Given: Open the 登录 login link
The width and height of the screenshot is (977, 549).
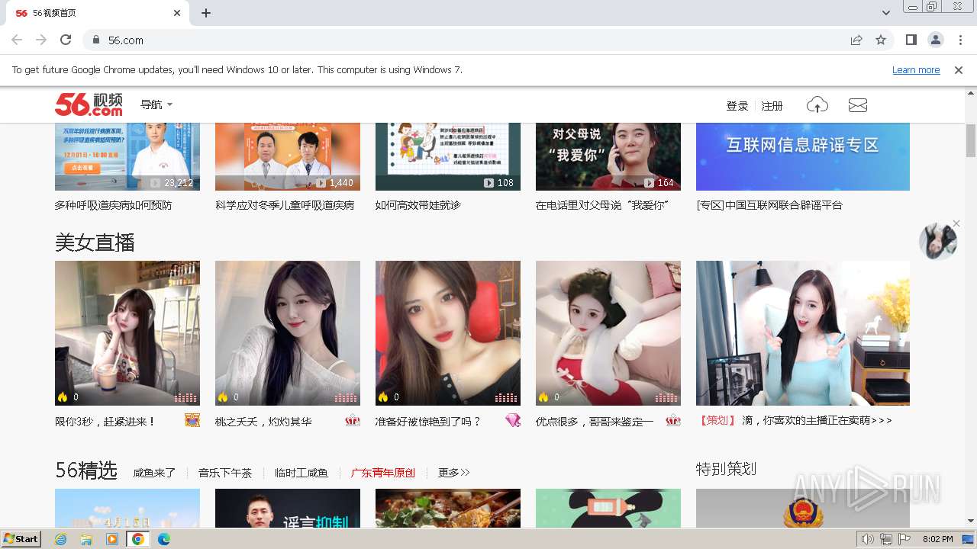Looking at the screenshot, I should coord(737,106).
